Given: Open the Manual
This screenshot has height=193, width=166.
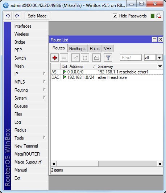Looking at the screenshot, I should coord(30,170).
